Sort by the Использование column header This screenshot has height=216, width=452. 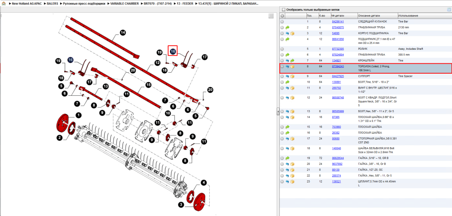coord(408,15)
